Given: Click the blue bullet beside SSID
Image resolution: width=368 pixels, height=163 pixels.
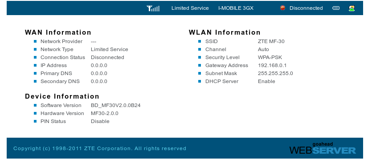Looking at the screenshot, I should pyautogui.click(x=200, y=41).
